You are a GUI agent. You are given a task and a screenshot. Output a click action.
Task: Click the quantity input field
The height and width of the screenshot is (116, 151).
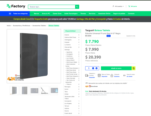point(89,68)
